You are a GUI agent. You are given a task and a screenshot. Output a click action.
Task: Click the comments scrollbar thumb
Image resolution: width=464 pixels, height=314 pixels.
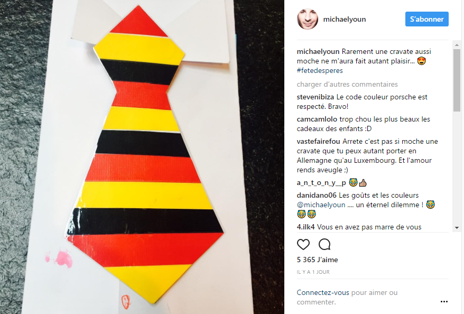[457, 80]
